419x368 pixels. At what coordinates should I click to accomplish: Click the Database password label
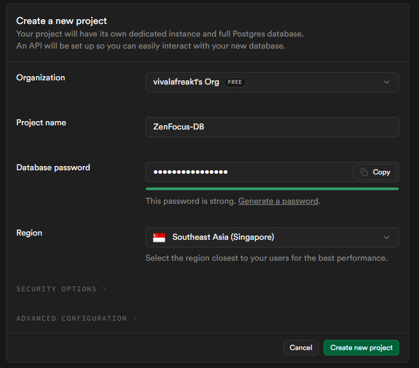(53, 168)
